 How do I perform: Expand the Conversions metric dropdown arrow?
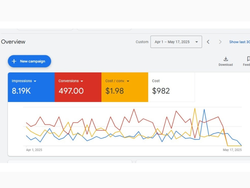coord(82,81)
